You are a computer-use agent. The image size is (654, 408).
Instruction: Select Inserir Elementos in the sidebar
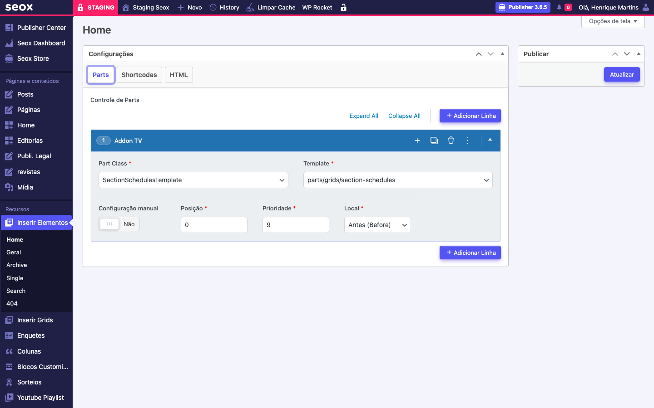[36, 223]
